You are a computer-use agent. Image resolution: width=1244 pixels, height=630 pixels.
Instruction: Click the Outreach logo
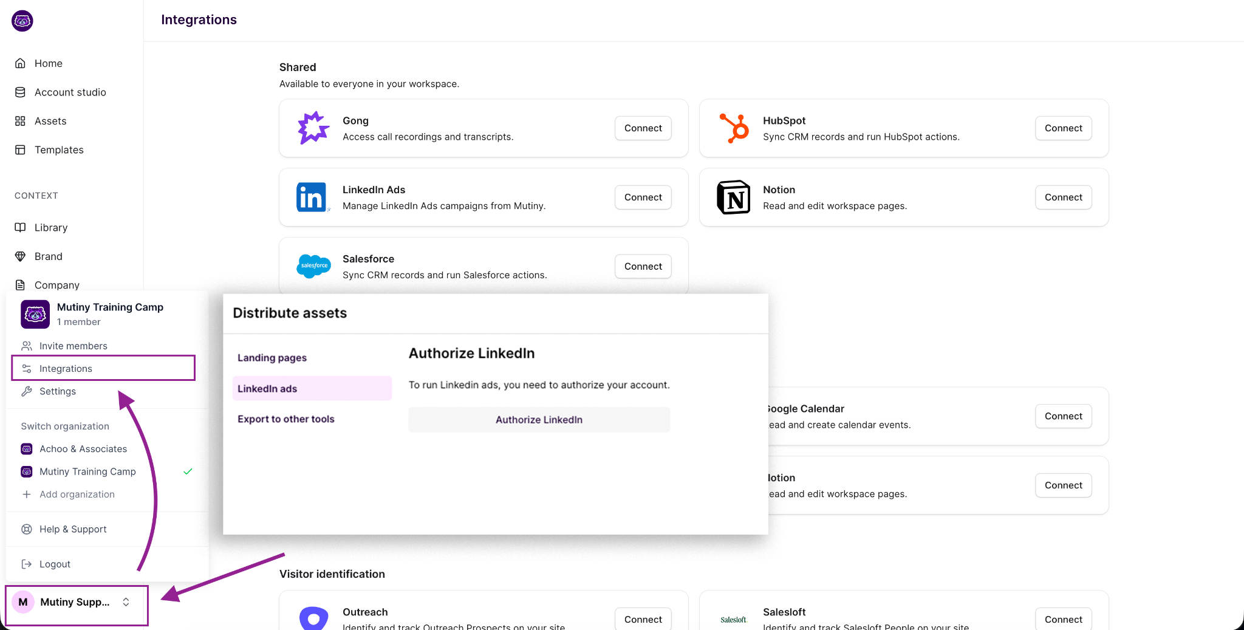313,618
